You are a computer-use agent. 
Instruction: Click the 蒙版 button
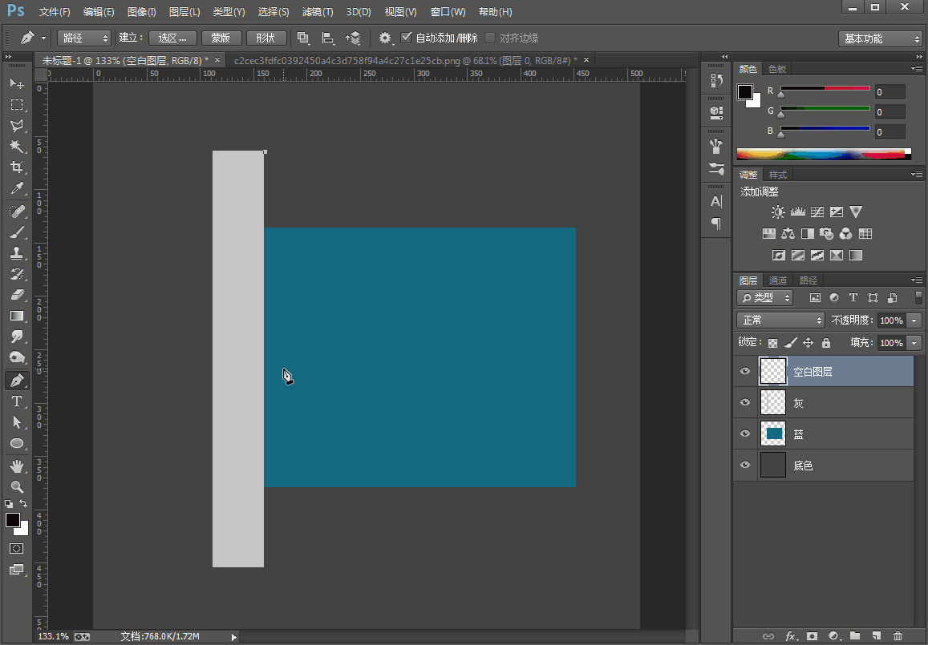coord(221,38)
